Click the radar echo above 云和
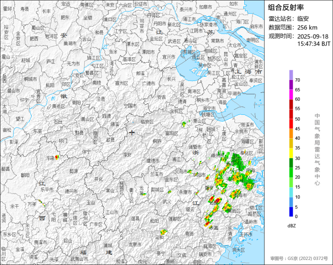The width and height of the screenshot is (333, 265). (x=163, y=232)
